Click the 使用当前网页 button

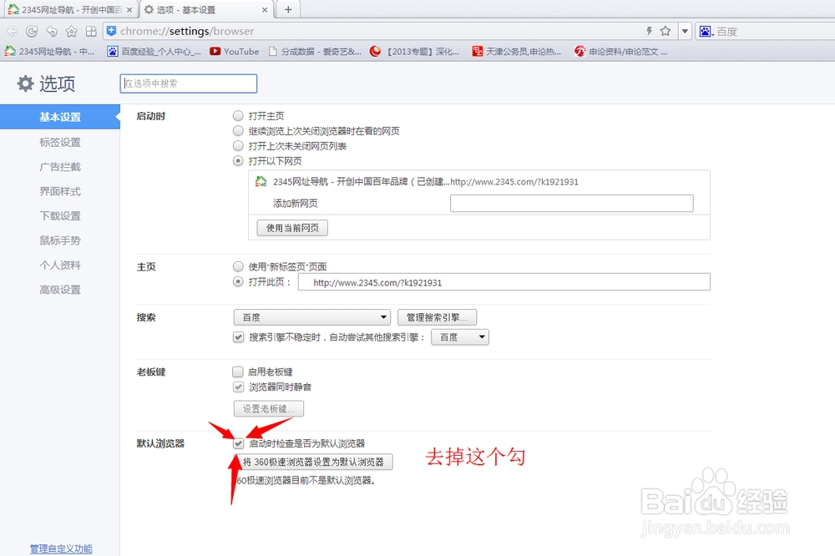click(292, 228)
